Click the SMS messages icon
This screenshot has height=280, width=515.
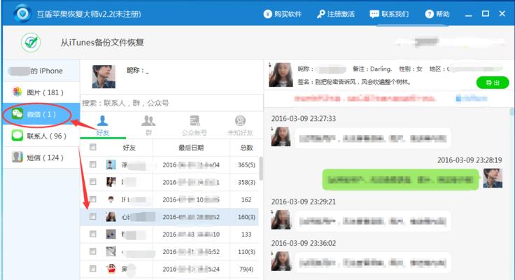17,157
